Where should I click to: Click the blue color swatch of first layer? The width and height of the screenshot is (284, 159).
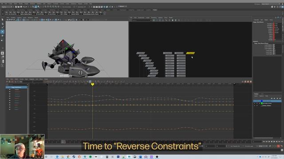click(x=262, y=101)
